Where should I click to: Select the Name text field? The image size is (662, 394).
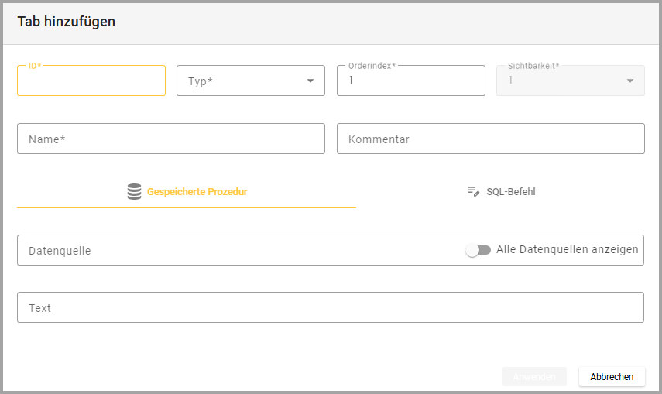pos(170,139)
